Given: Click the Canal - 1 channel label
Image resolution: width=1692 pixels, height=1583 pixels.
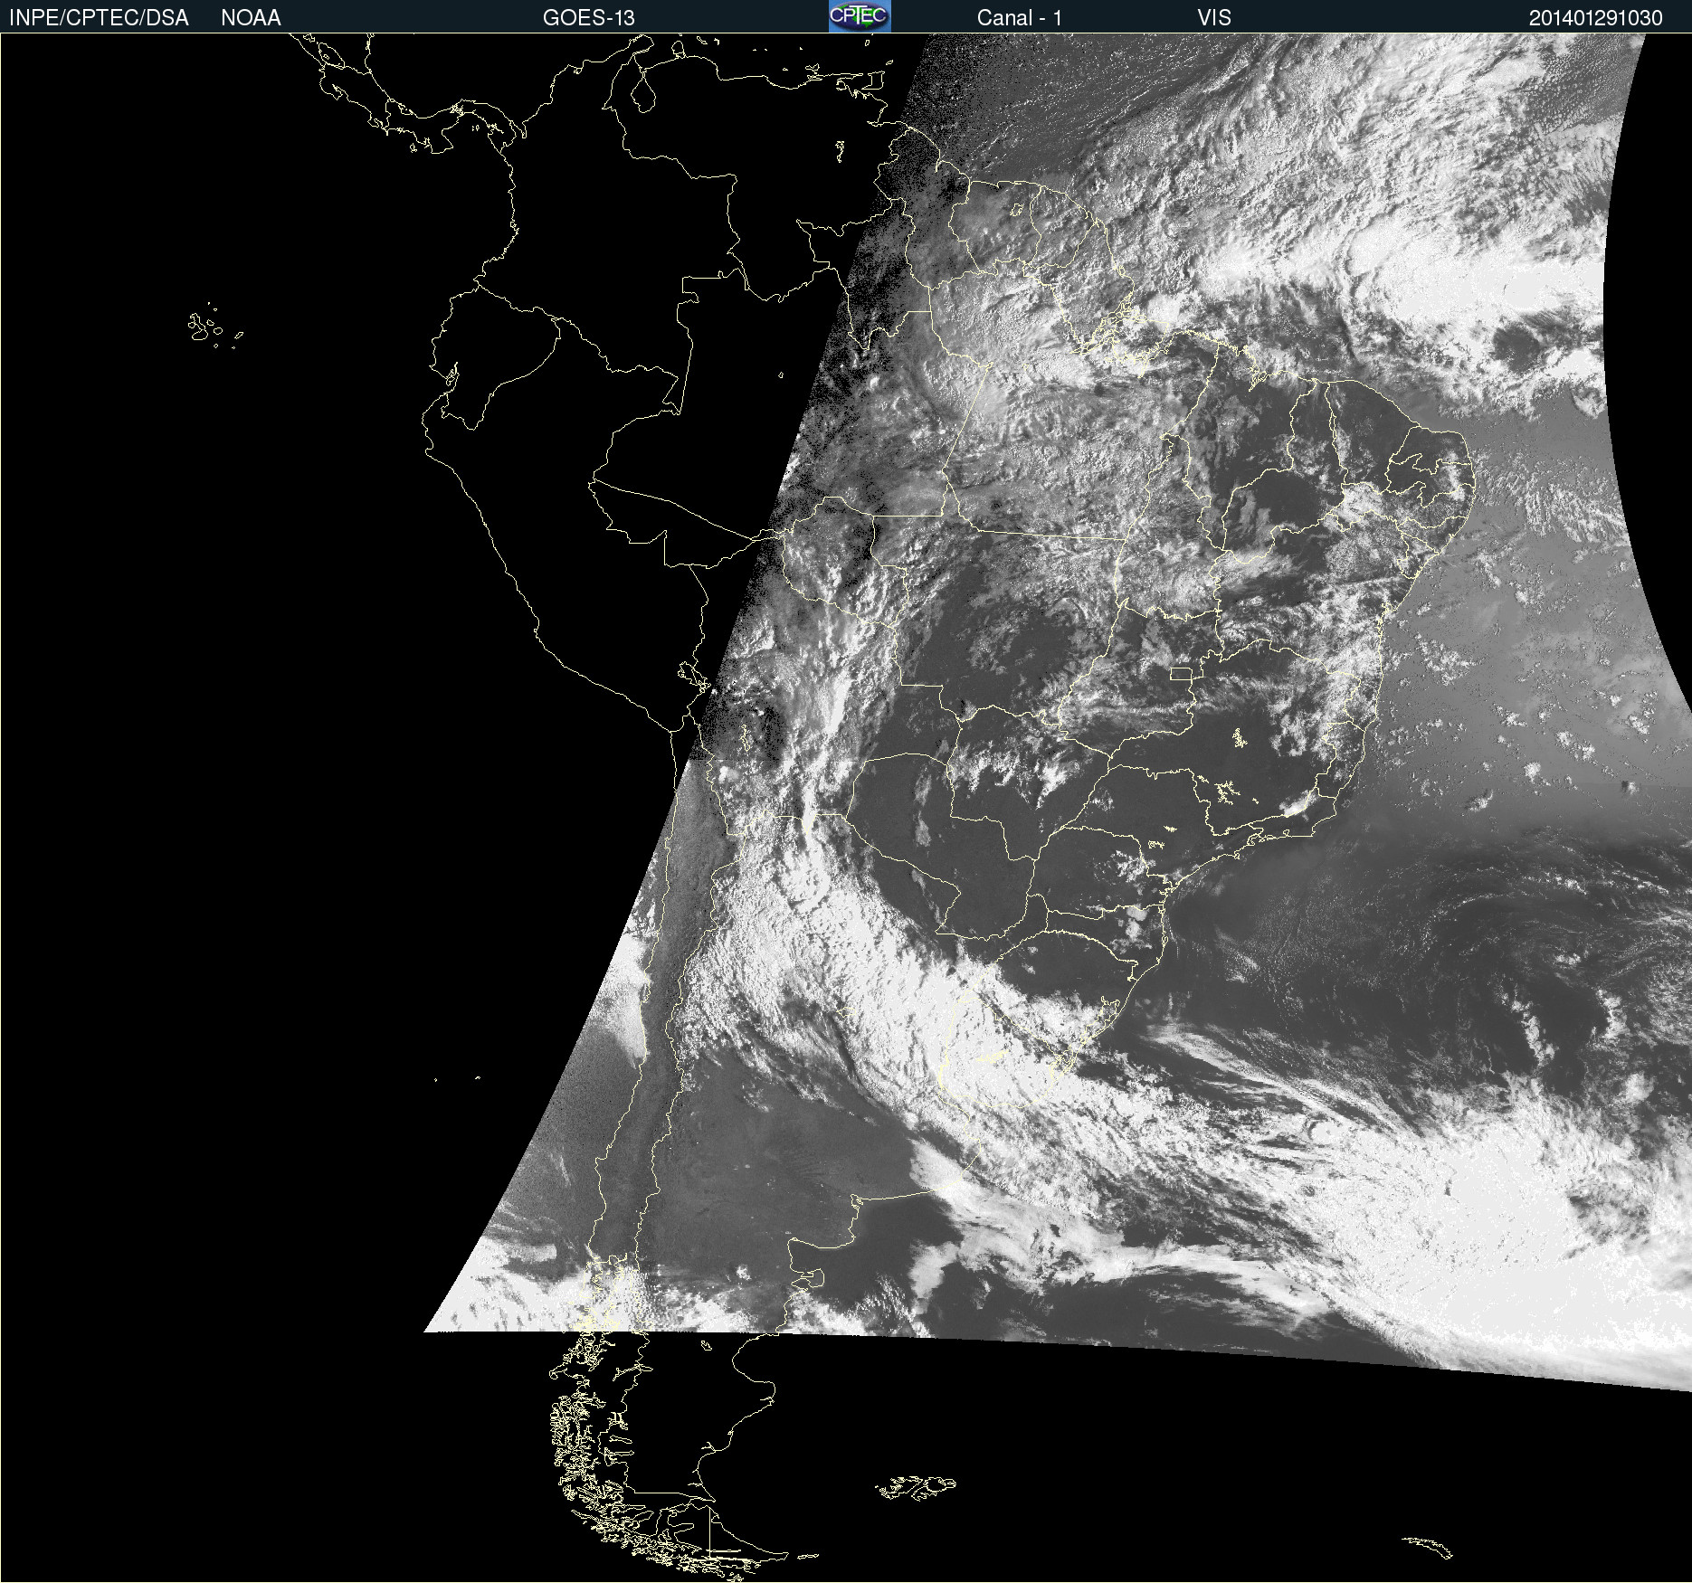Looking at the screenshot, I should click(1020, 18).
